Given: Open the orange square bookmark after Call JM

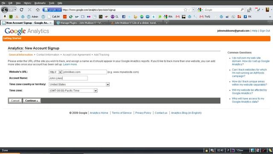Looking at the screenshot, I should [x=65, y=17].
